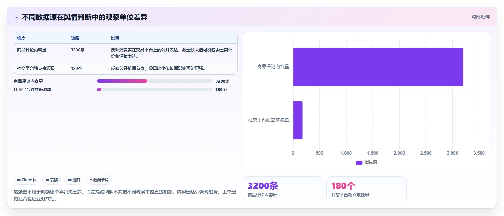Click the 社交平台独立来源量 progress bar

pos(155,90)
